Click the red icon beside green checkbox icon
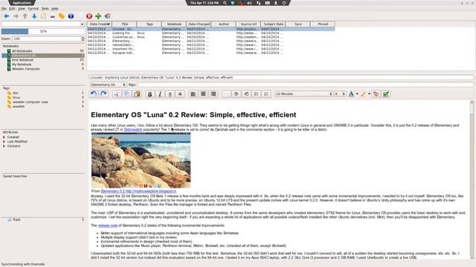The height and width of the screenshot is (267, 476). [x=376, y=94]
